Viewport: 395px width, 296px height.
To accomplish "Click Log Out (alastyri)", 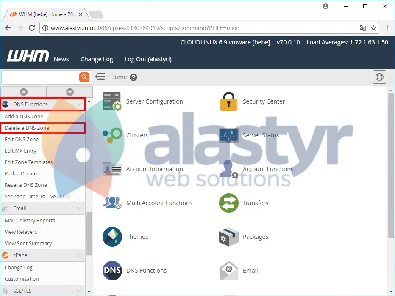I will [x=148, y=59].
